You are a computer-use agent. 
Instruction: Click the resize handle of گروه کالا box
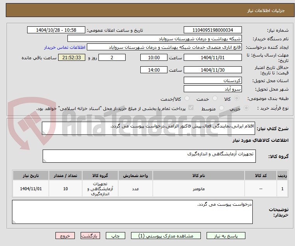(x=45, y=161)
